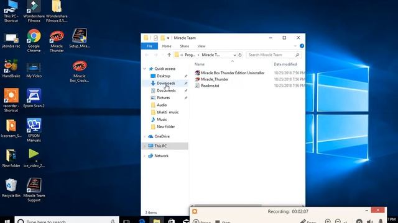Open New folder in the navigation pane
The height and width of the screenshot is (223, 398).
click(x=166, y=126)
